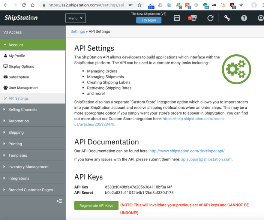Select API Settings in the sidebar
Image resolution: width=264 pixels, height=220 pixels.
pos(33,98)
